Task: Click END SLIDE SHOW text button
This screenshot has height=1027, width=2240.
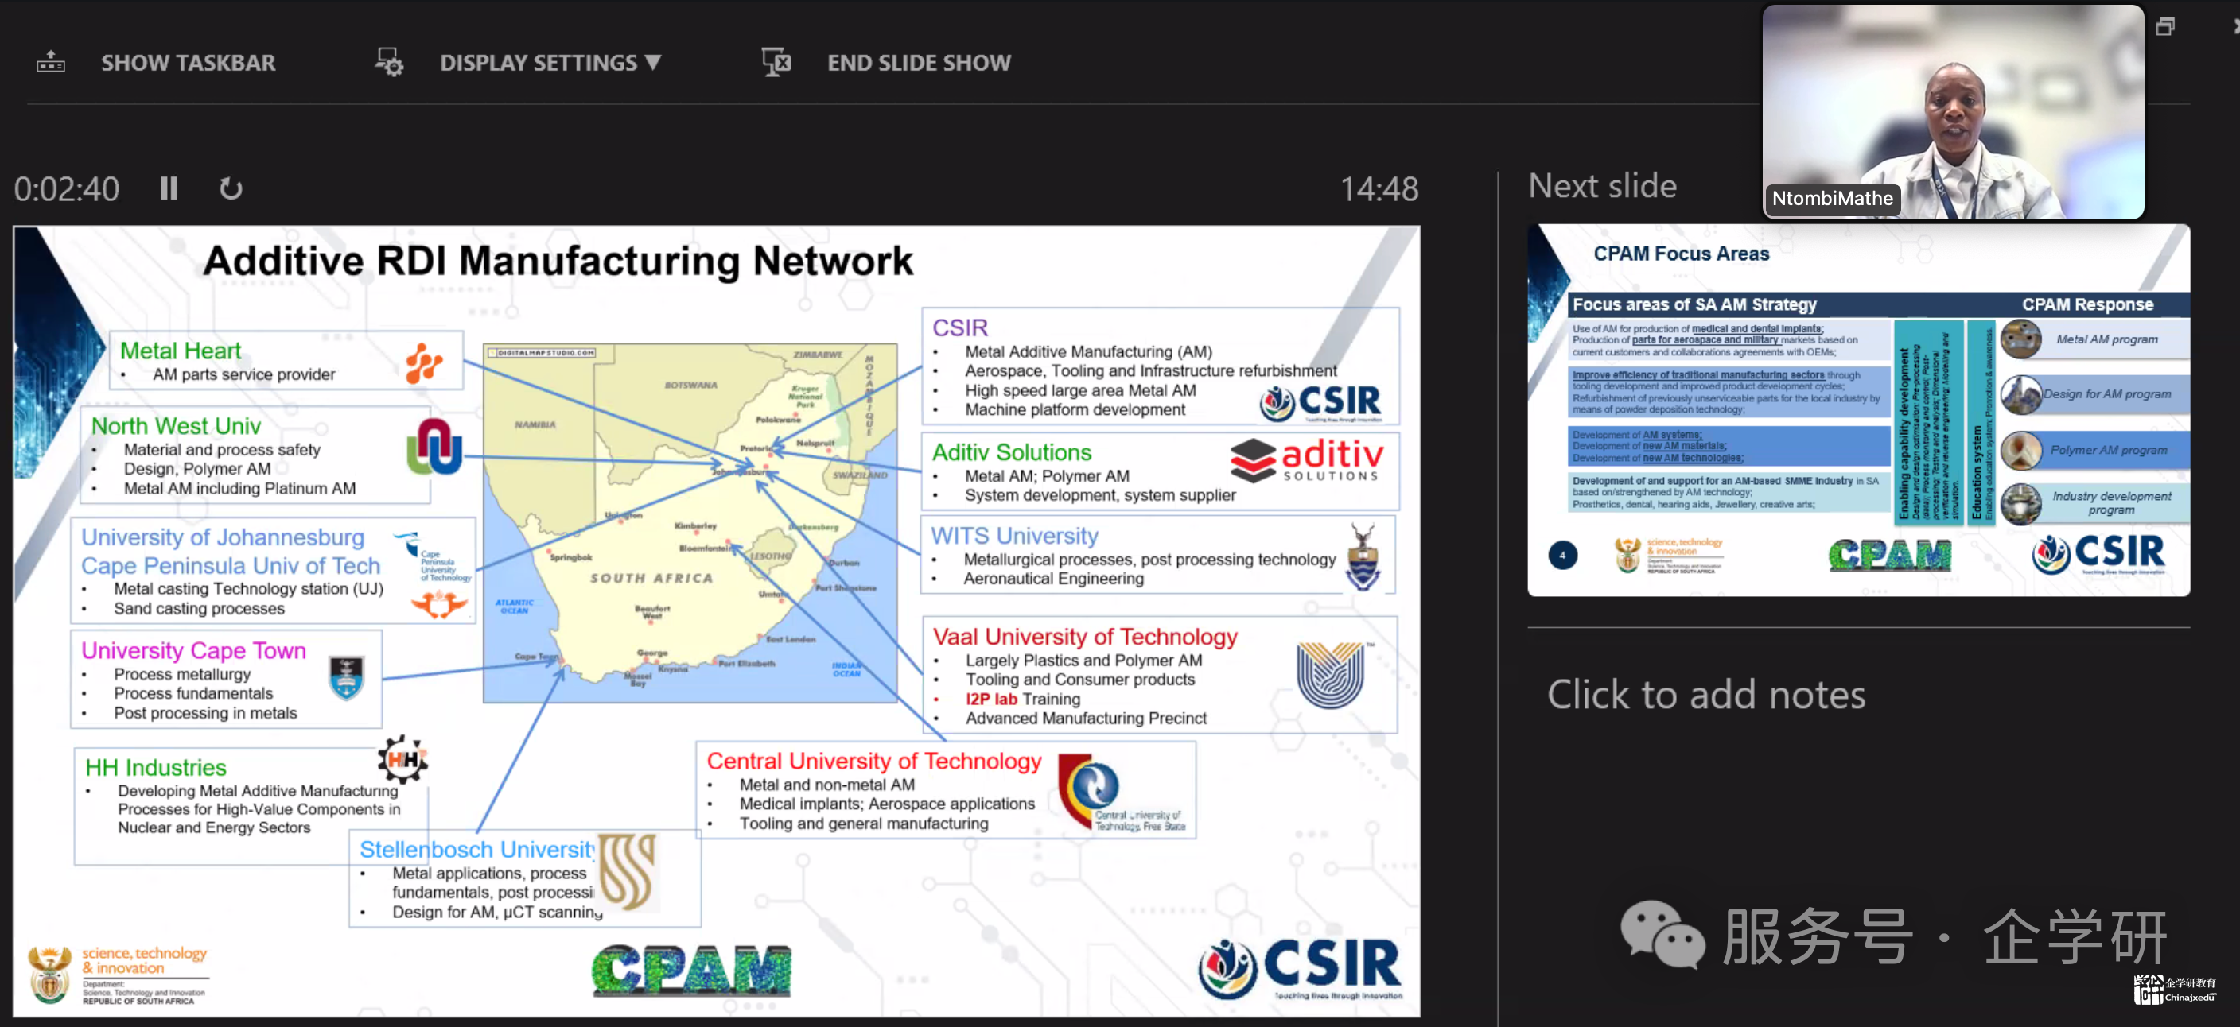Action: tap(919, 63)
